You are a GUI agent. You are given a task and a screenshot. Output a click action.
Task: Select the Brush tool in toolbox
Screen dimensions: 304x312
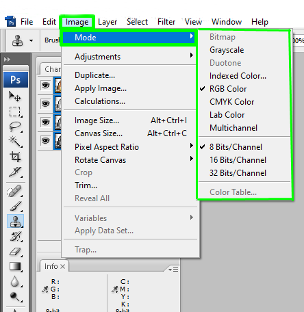[x=15, y=206]
